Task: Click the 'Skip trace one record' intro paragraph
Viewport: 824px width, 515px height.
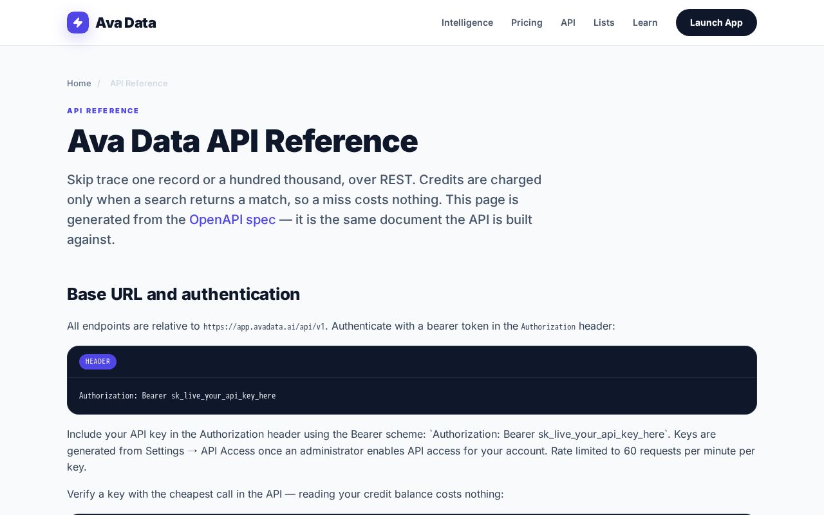Action: click(x=304, y=209)
